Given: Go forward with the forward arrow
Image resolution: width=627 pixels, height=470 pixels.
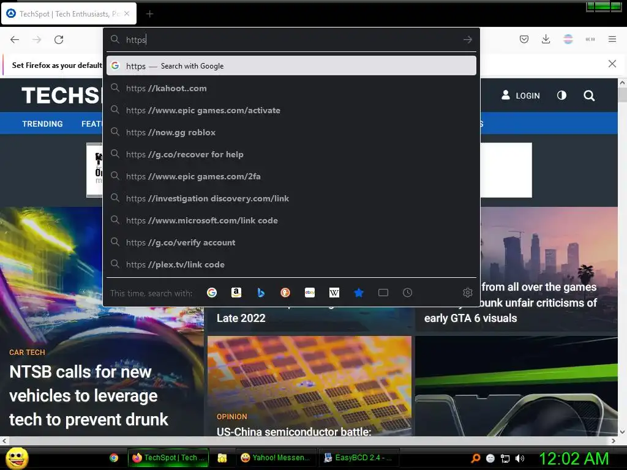Looking at the screenshot, I should point(37,40).
